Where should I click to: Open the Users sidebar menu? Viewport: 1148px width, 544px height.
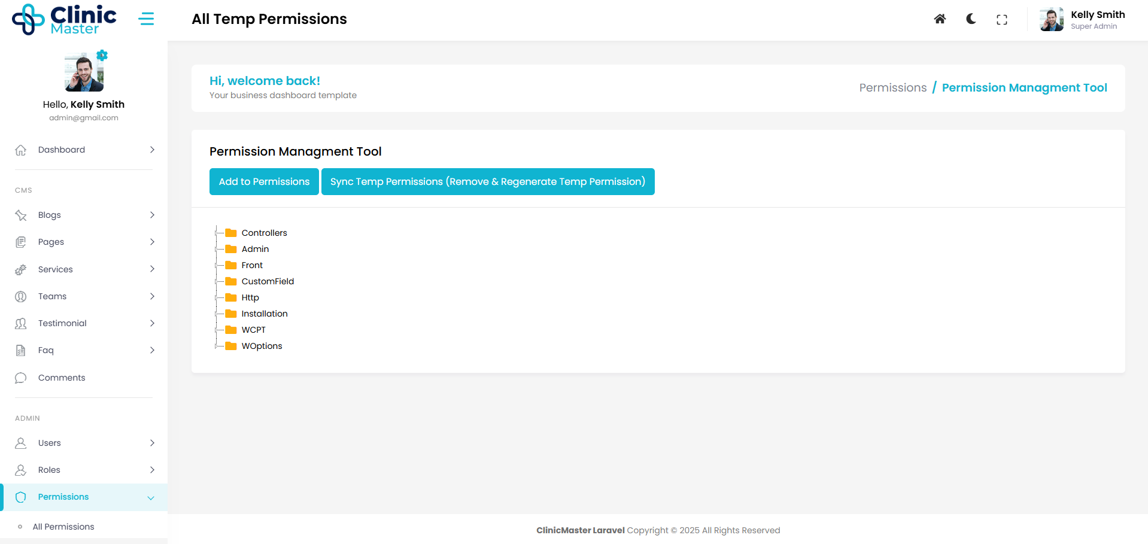[x=50, y=443]
